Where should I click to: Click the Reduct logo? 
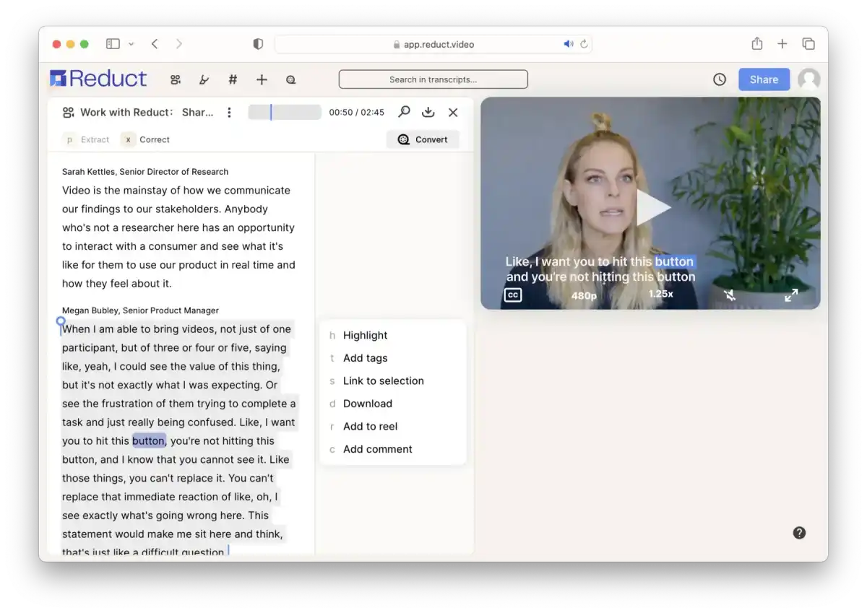click(98, 79)
